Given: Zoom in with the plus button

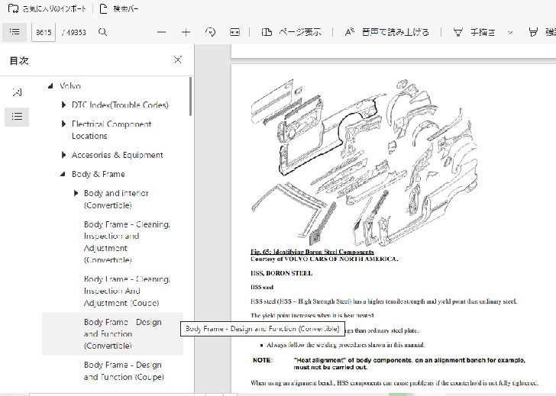Looking at the screenshot, I should 186,32.
